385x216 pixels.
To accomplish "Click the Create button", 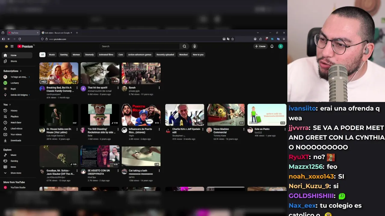I will 260,46.
